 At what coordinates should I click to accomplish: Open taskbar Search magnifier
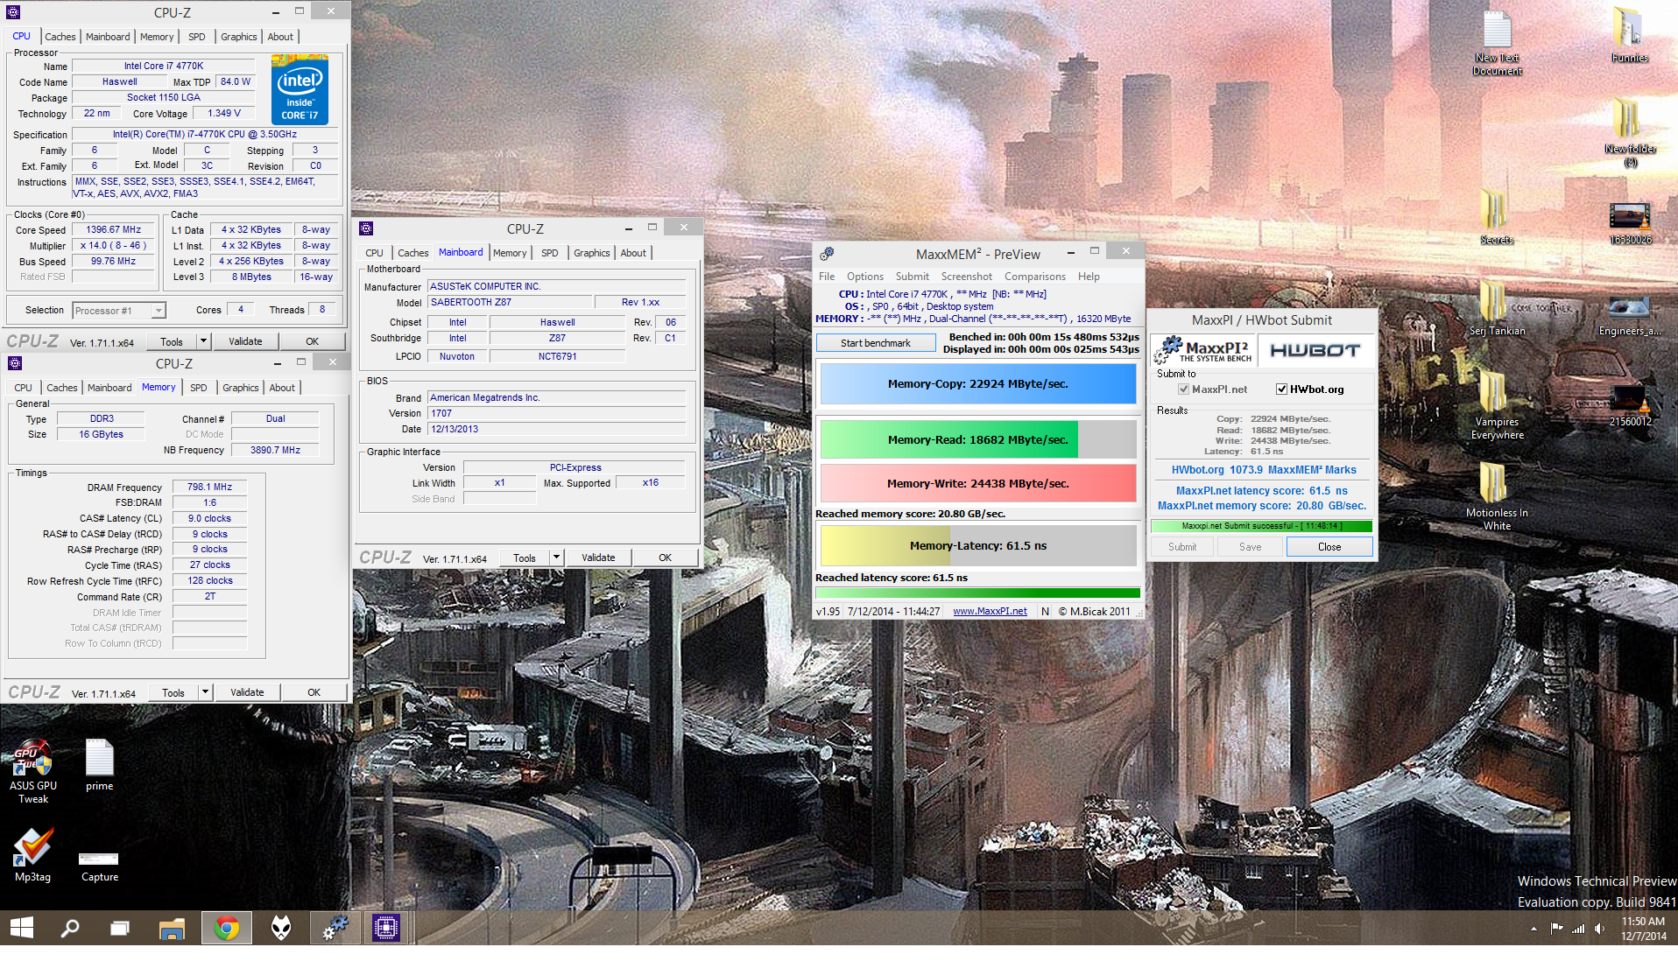click(x=70, y=928)
